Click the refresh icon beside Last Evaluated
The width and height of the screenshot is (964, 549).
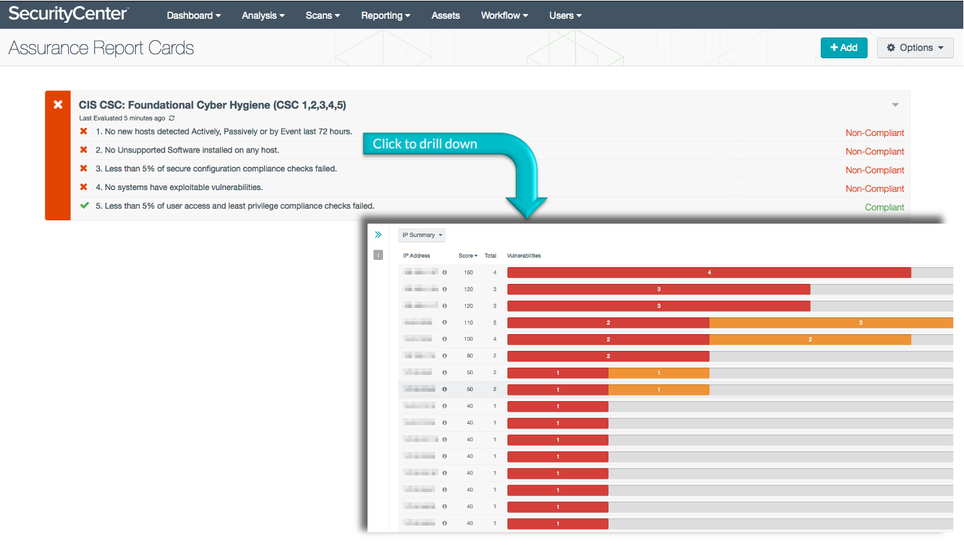(x=172, y=119)
